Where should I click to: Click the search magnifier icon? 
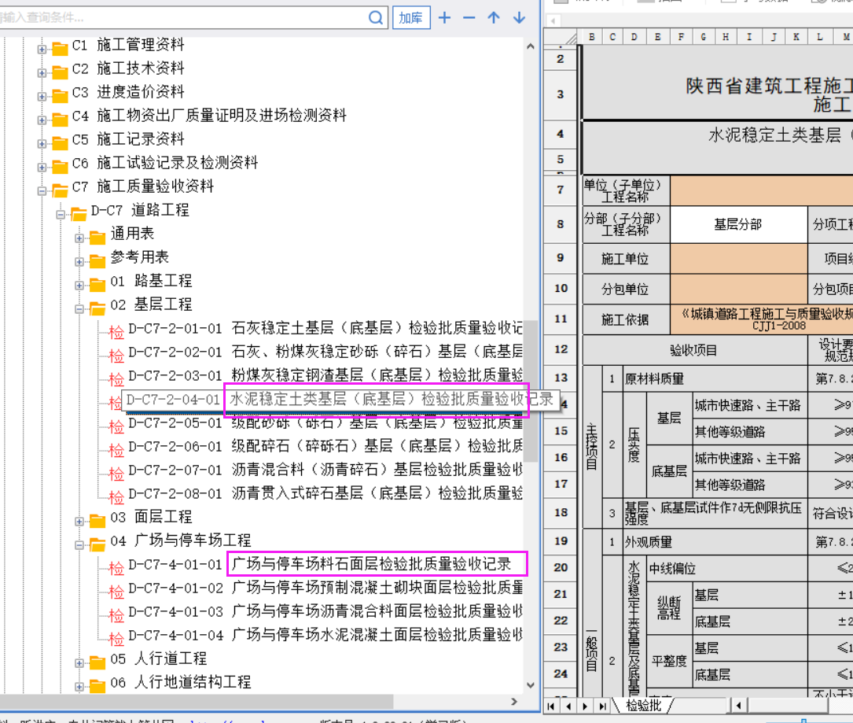click(x=375, y=18)
